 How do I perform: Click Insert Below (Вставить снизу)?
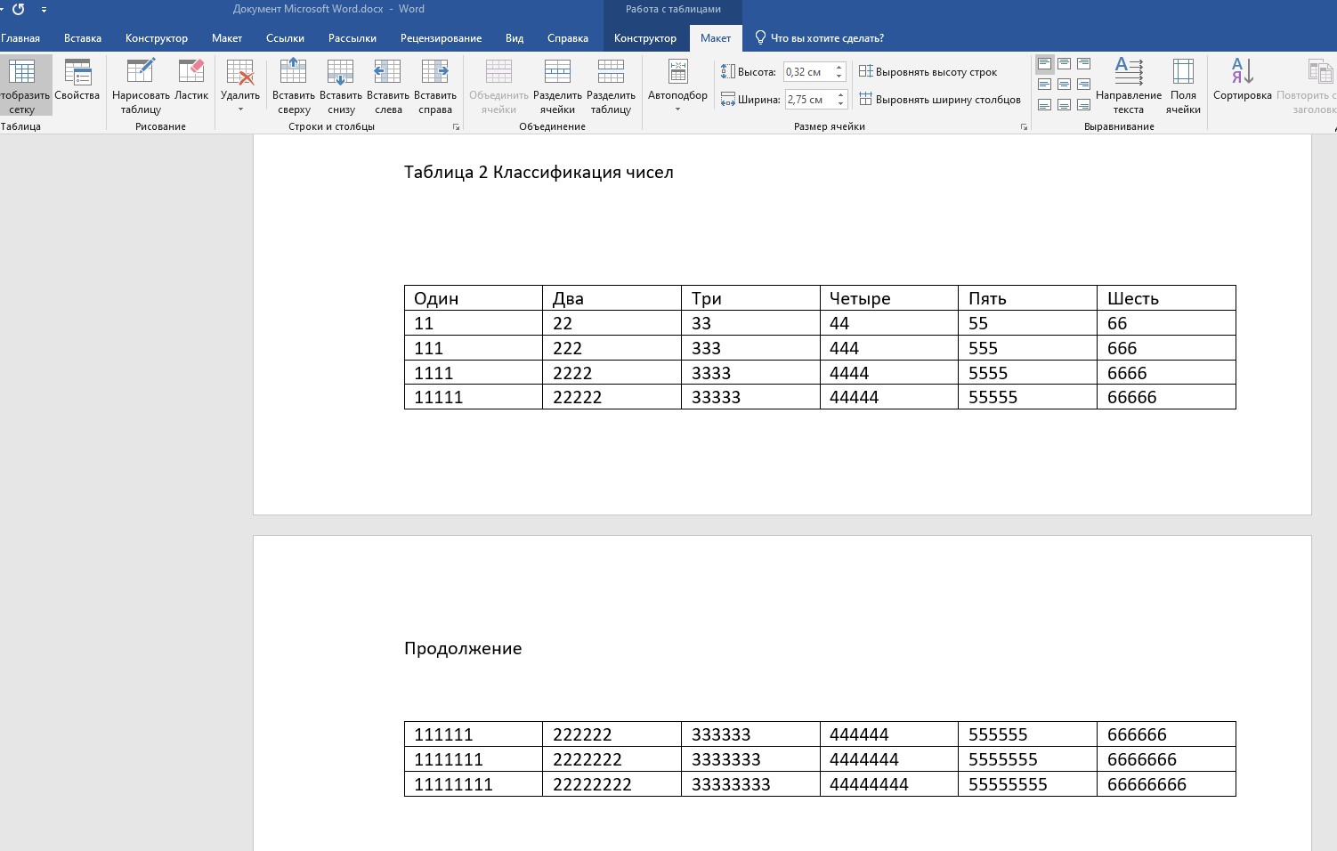click(341, 85)
